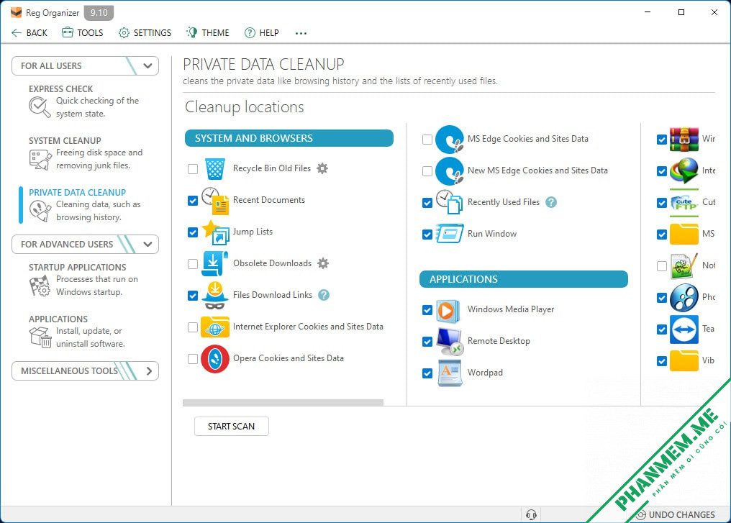Click the MS Edge Cookies icon
Viewport: 731px width, 523px height.
pos(450,140)
